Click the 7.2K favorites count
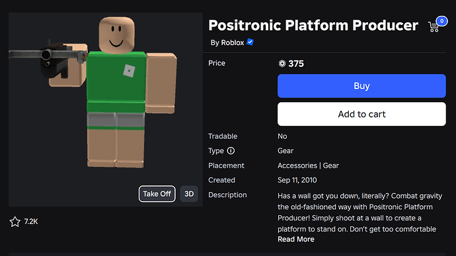 pos(31,222)
